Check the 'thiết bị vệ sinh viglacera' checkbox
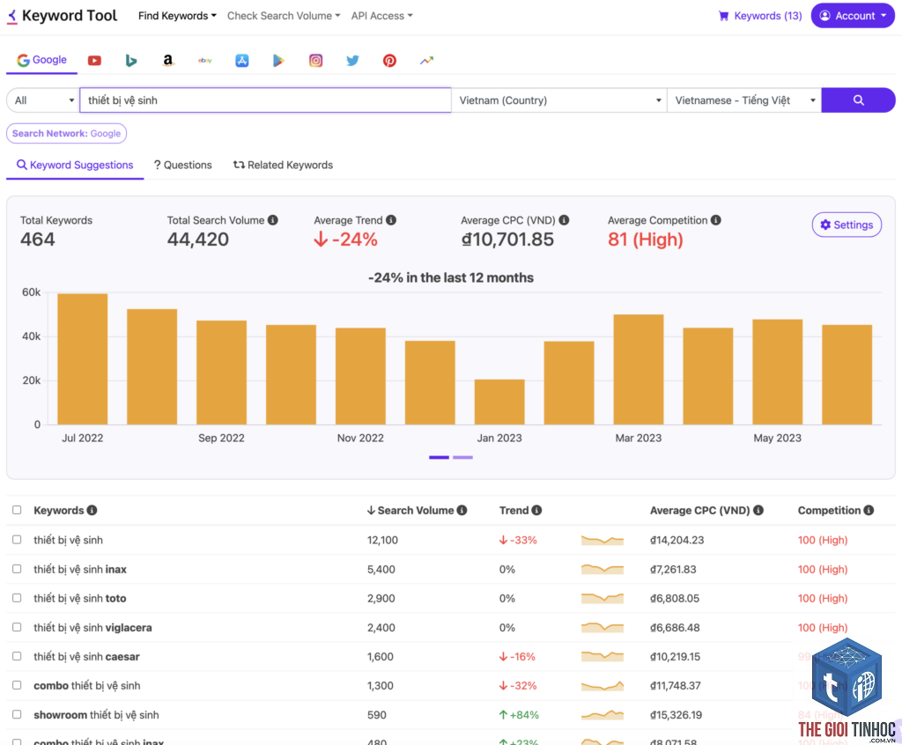 (x=17, y=627)
